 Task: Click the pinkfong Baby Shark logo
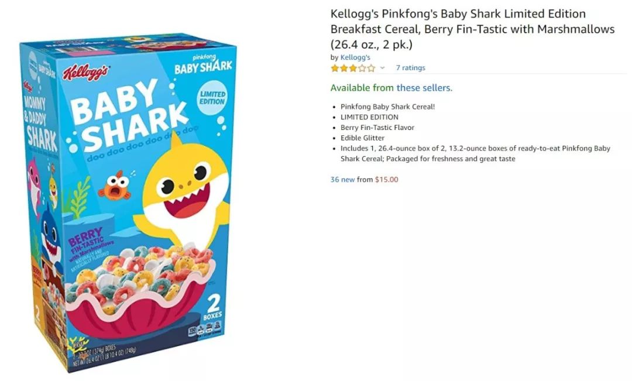pos(204,64)
